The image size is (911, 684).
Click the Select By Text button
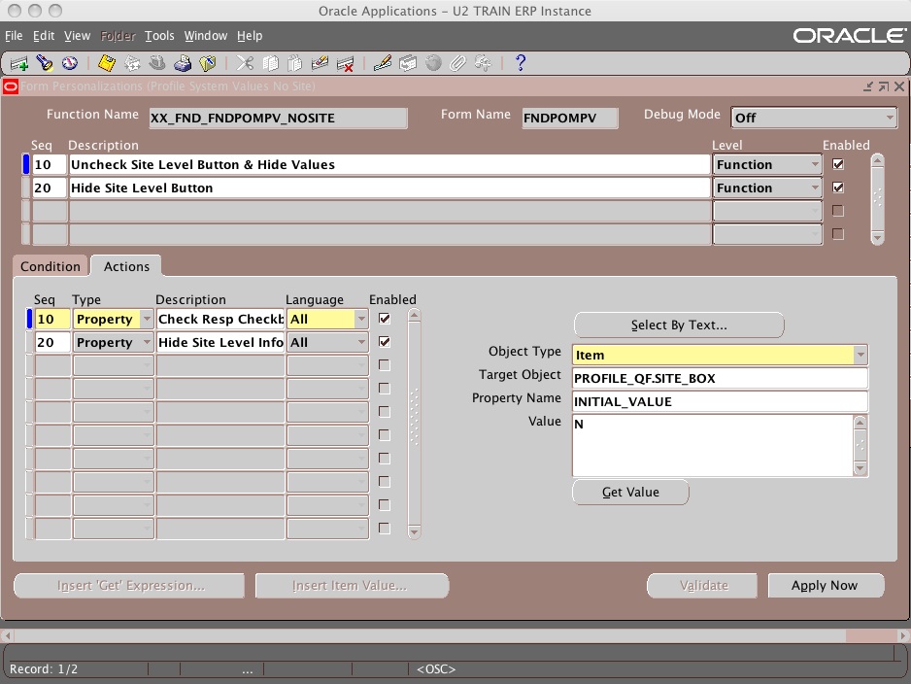click(679, 325)
